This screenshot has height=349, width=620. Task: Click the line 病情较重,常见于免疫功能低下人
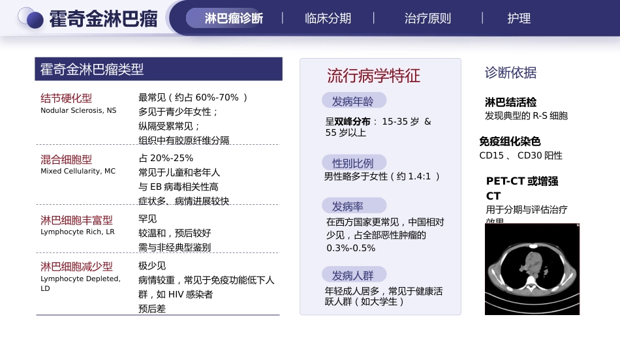tap(206, 281)
